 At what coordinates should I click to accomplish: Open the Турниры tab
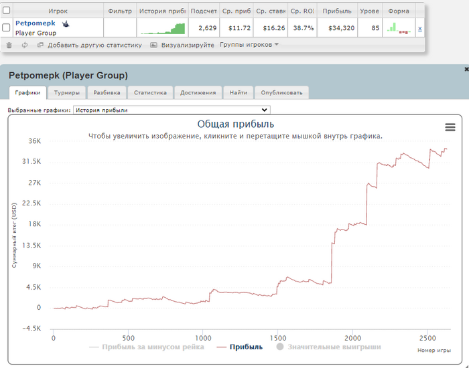pyautogui.click(x=67, y=92)
